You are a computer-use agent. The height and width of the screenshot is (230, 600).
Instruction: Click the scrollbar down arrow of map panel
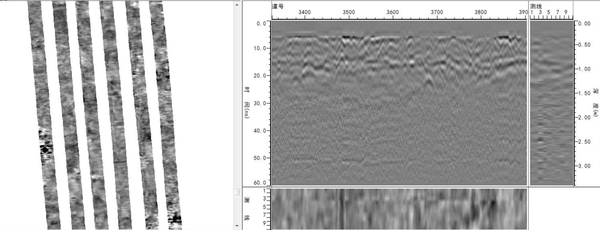pyautogui.click(x=236, y=226)
